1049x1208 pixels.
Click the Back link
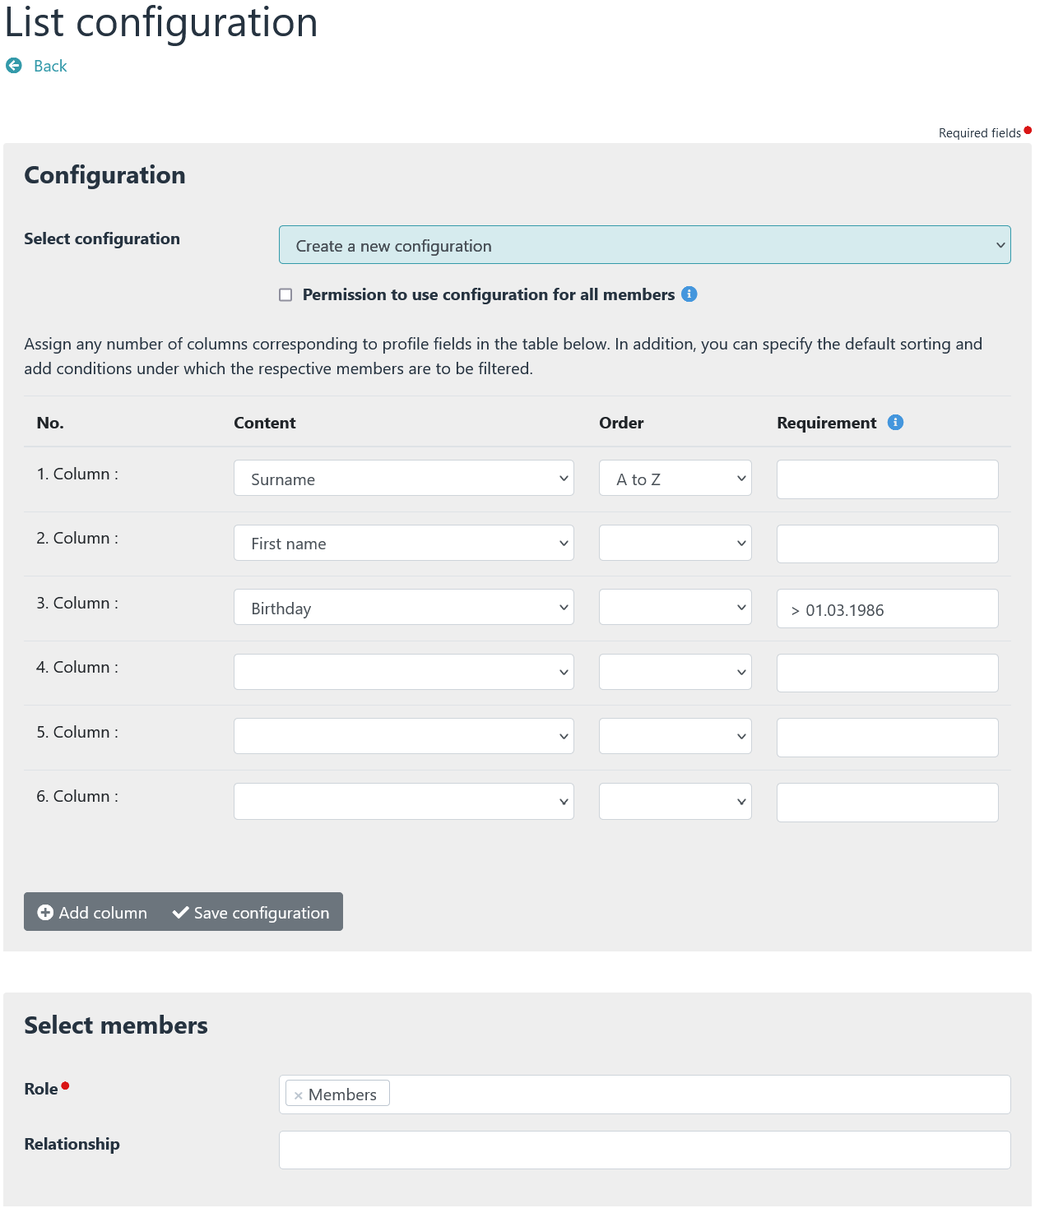pos(49,65)
